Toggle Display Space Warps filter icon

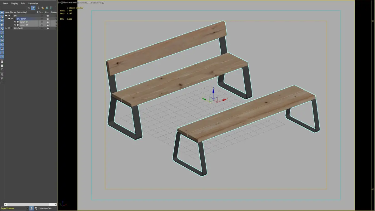(2, 33)
